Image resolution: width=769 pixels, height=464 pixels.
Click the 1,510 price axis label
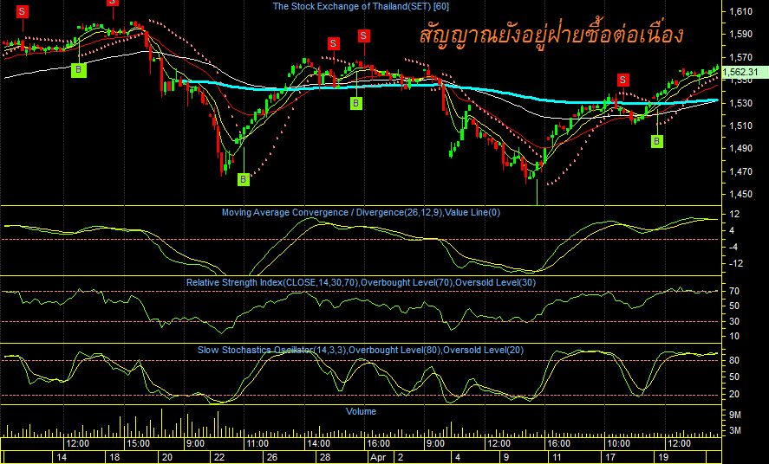coord(740,126)
